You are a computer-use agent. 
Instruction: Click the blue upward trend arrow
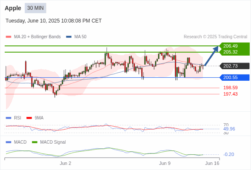(x=211, y=56)
